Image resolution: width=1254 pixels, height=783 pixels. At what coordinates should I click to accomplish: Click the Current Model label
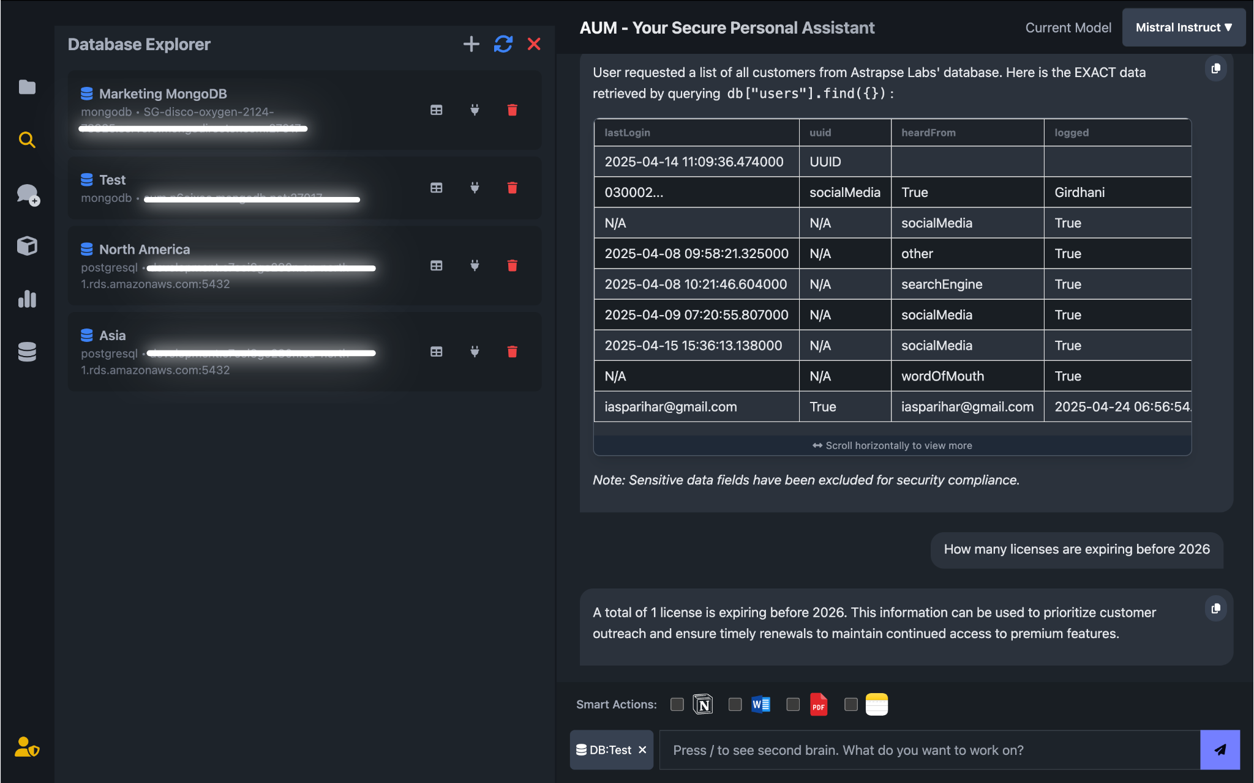[x=1068, y=28]
